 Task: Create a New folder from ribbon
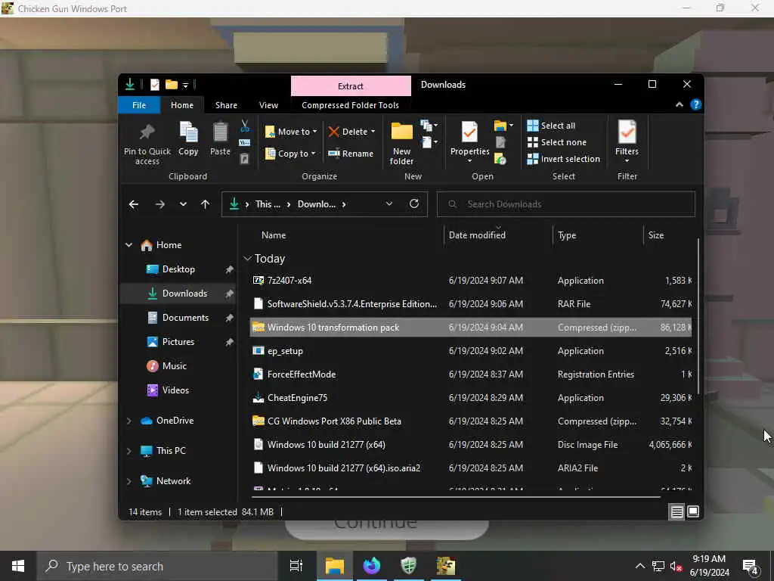tap(402, 143)
